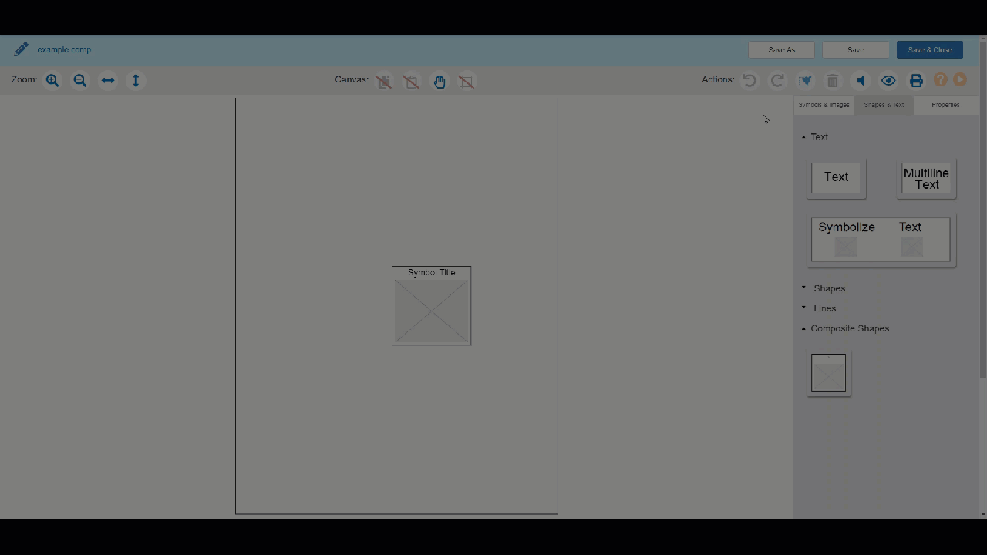Expand the Lines section
This screenshot has height=555, width=987.
click(x=819, y=308)
